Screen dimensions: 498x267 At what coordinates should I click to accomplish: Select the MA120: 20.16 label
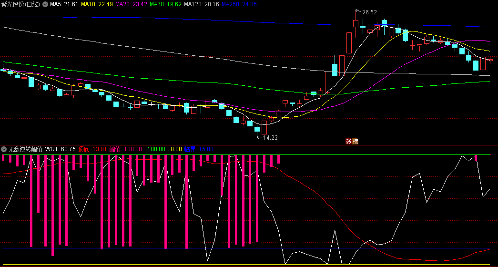click(201, 4)
